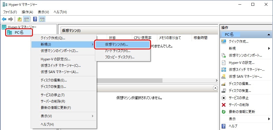The image size is (273, 130).
Task: Choose ハード ディスク(H)... in the submenu
Action: 123,51
